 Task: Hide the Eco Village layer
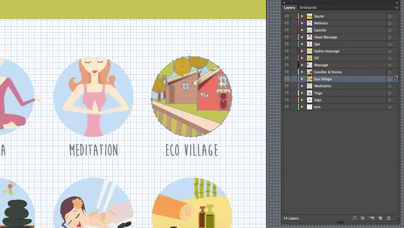[286, 79]
